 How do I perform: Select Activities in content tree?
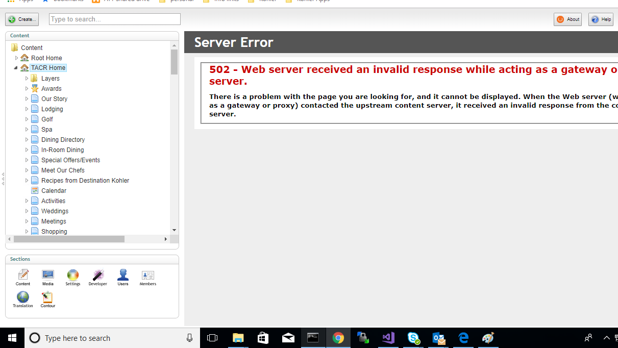[53, 201]
